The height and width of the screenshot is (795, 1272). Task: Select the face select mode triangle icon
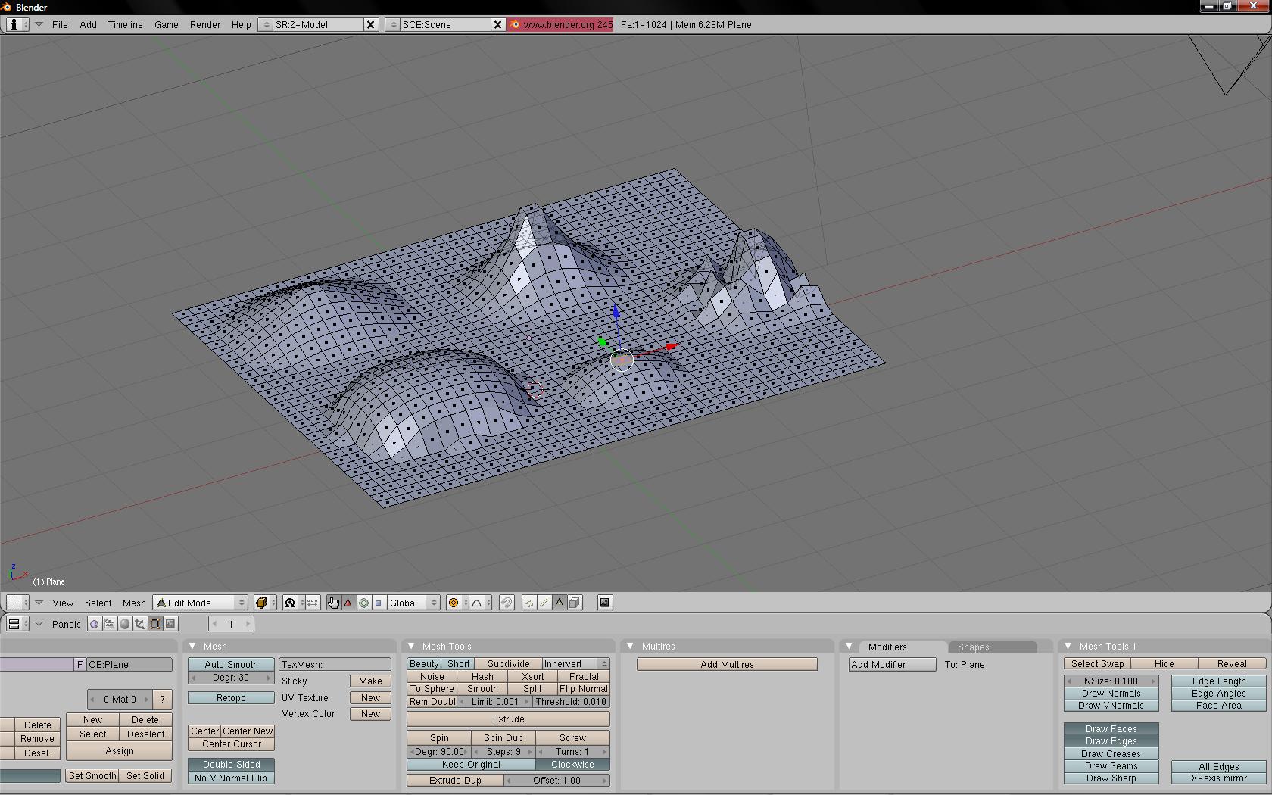pos(560,603)
